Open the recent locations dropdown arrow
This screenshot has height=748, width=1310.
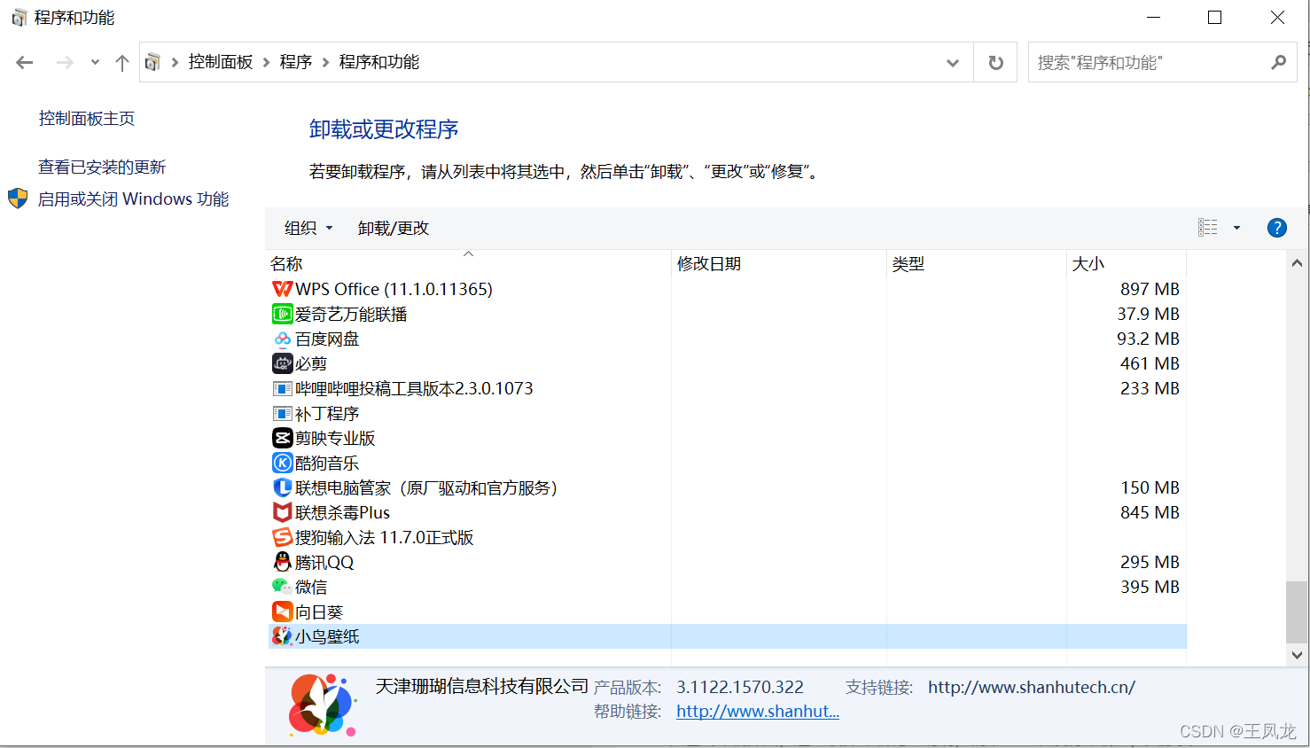point(95,62)
